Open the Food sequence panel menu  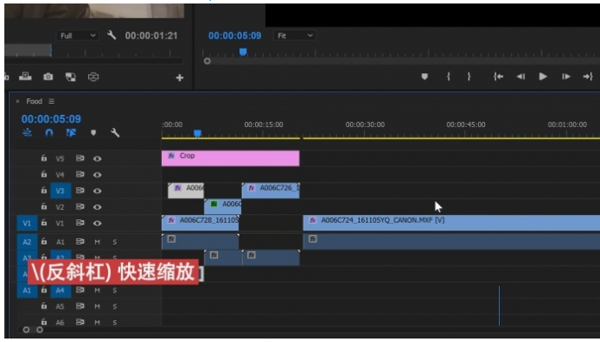(51, 101)
